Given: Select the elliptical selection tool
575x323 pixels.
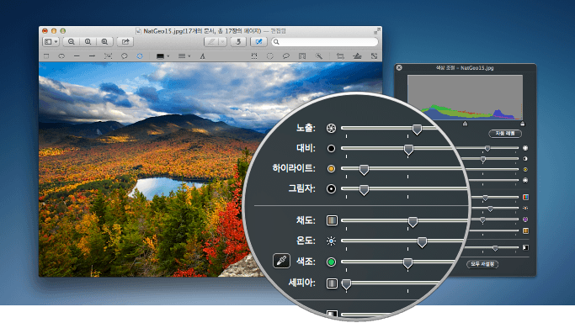Looking at the screenshot, I should pos(270,56).
